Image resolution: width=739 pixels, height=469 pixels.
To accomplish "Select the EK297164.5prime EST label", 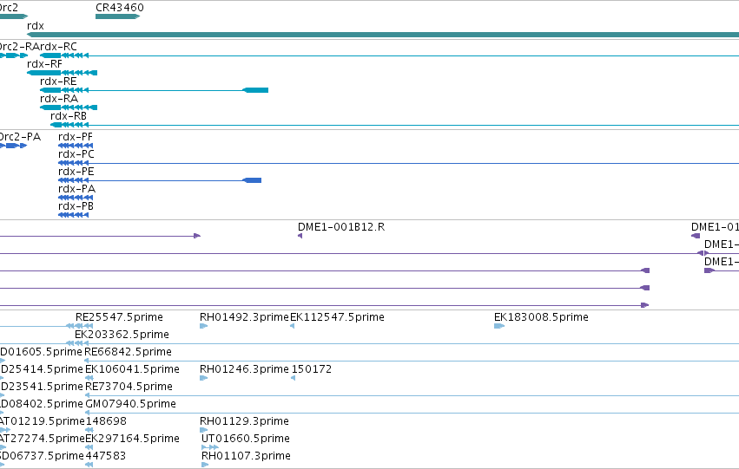I will coord(133,440).
